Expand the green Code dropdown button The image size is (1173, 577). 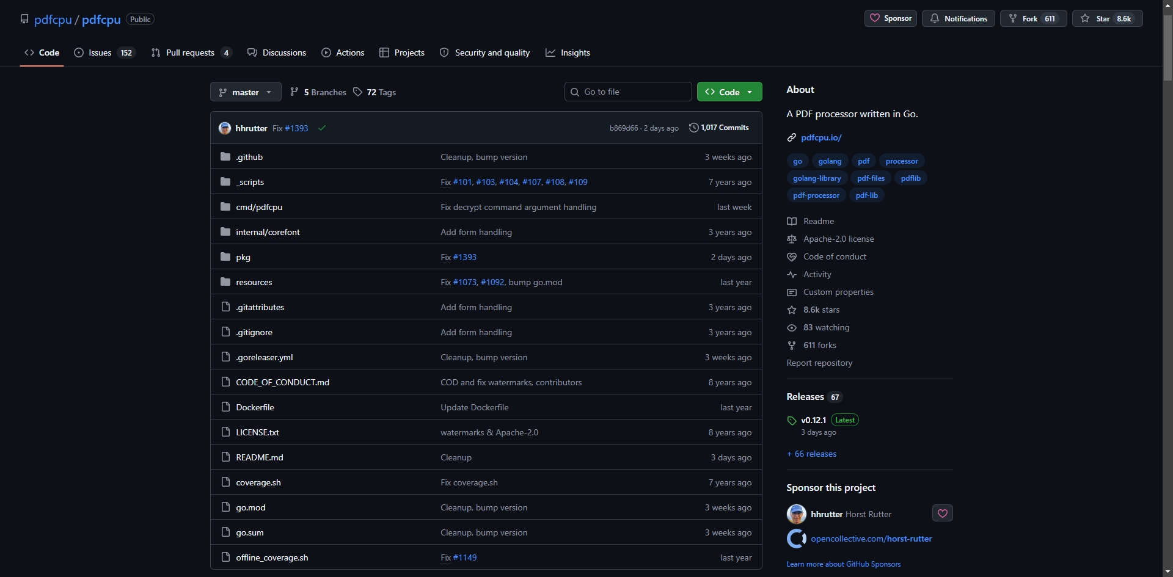tap(729, 92)
